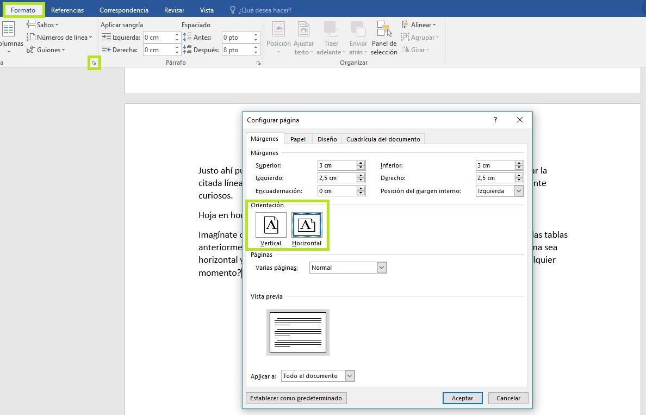Open Correspondencia ribbon tab
The height and width of the screenshot is (415, 646).
click(123, 10)
